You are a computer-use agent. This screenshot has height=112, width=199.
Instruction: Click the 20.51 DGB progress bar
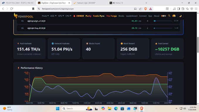pyautogui.click(x=163, y=28)
